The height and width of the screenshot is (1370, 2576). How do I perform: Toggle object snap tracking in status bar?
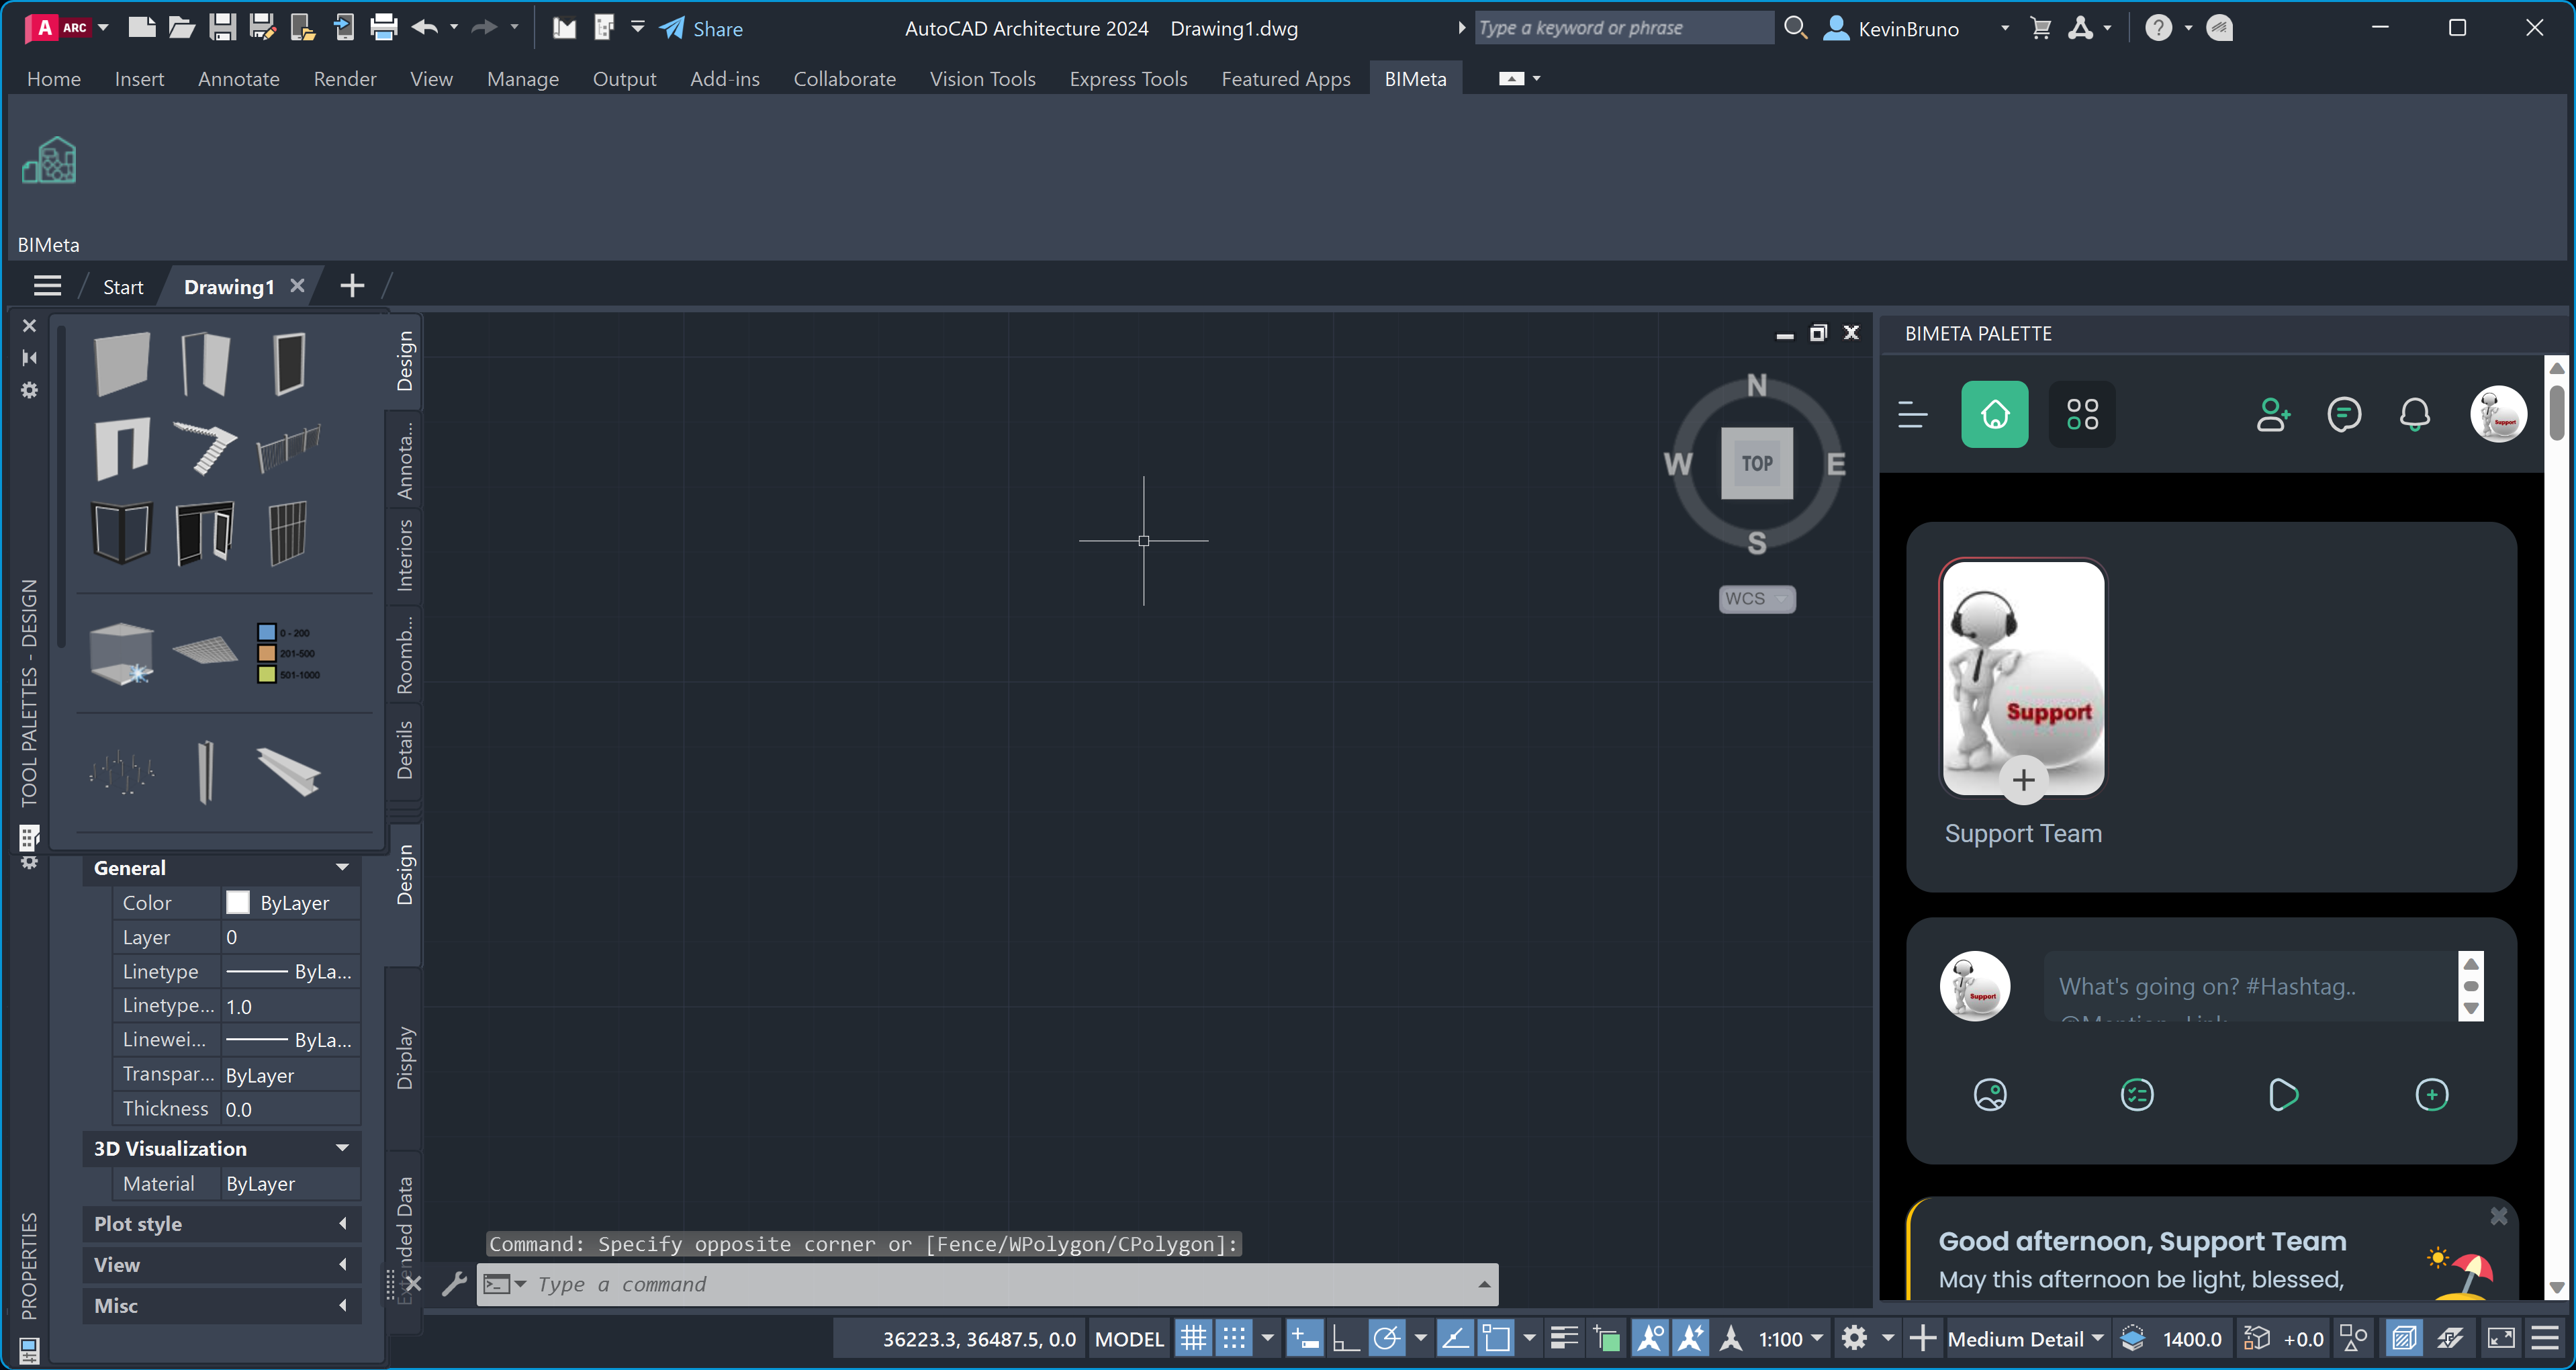tap(1455, 1339)
